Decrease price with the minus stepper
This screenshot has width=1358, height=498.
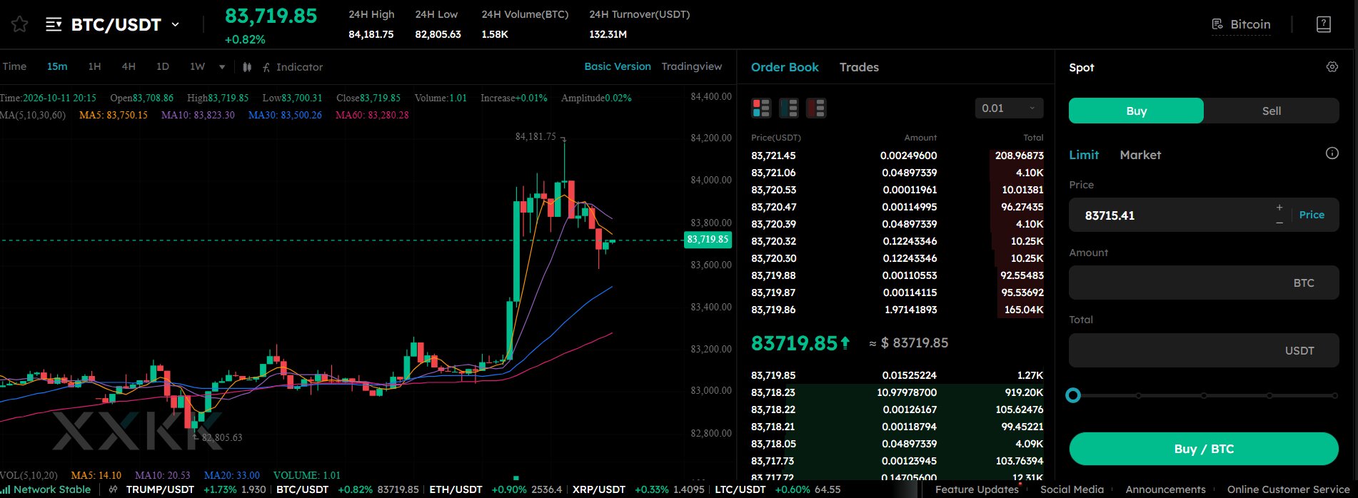1279,223
